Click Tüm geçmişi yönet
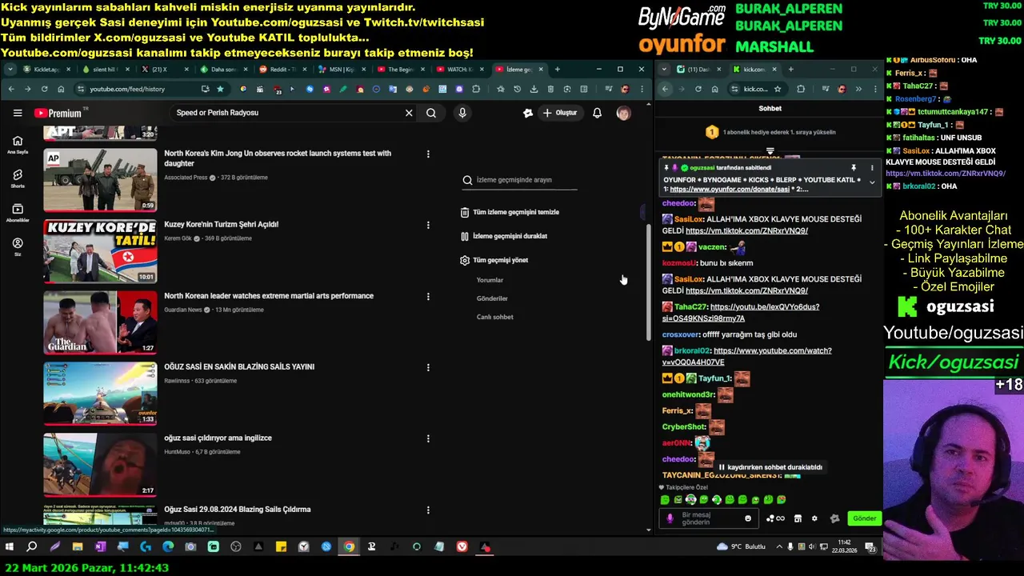Screen dimensions: 1024x576 click(x=494, y=260)
